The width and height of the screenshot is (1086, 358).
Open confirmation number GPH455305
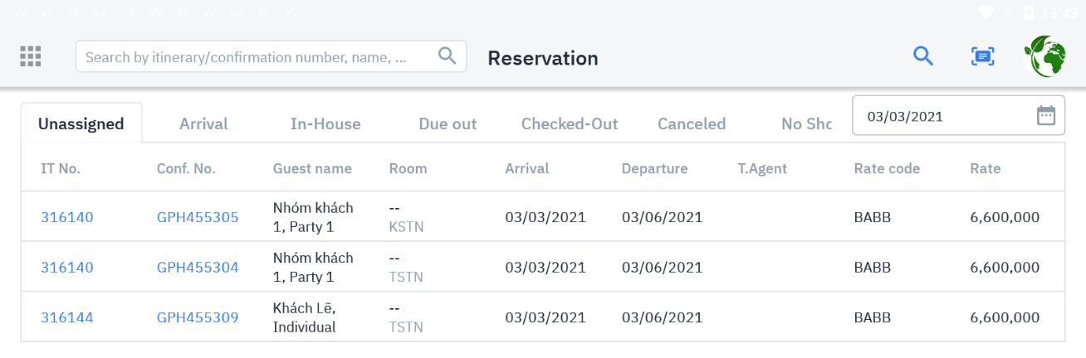click(x=198, y=218)
